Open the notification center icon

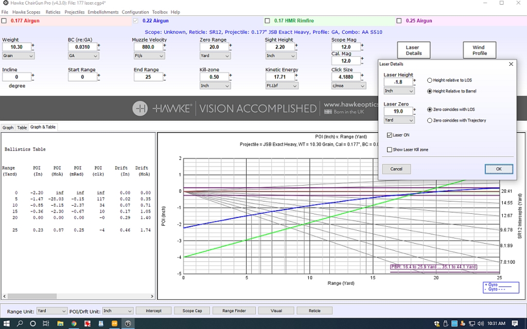[515, 324]
